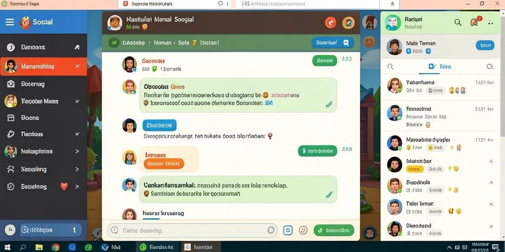Image resolution: width=505 pixels, height=252 pixels.
Task: Close the Biaodoola contact row
Action: pos(491,183)
